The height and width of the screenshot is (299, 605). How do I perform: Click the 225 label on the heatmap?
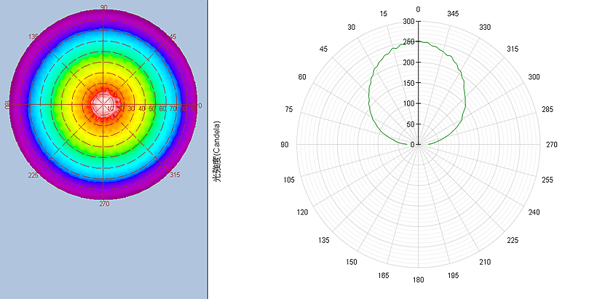pyautogui.click(x=33, y=175)
